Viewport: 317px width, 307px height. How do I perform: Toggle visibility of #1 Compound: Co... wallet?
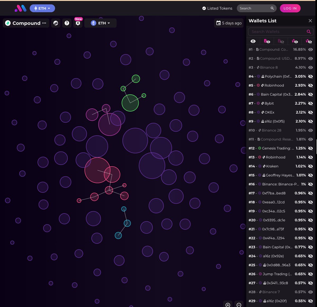(x=311, y=49)
